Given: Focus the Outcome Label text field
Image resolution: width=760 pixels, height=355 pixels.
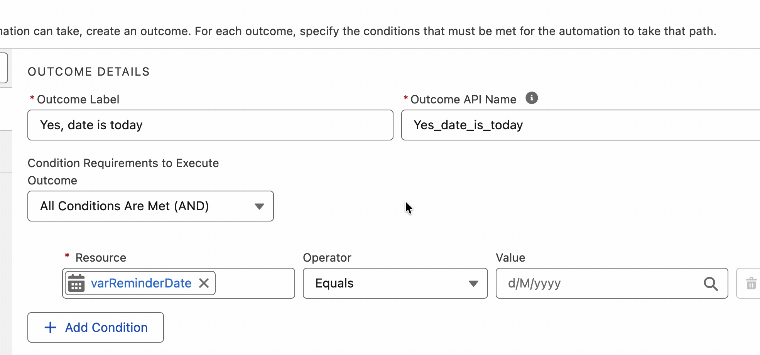Looking at the screenshot, I should tap(210, 125).
